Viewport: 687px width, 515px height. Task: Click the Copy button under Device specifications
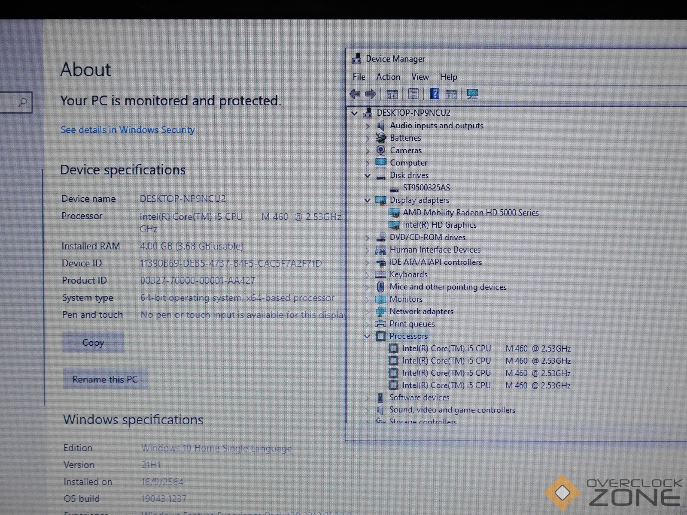[93, 342]
